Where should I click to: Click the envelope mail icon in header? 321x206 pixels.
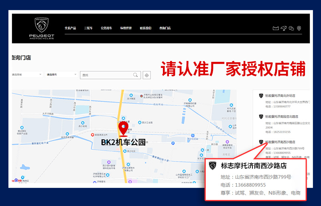[x=276, y=28]
